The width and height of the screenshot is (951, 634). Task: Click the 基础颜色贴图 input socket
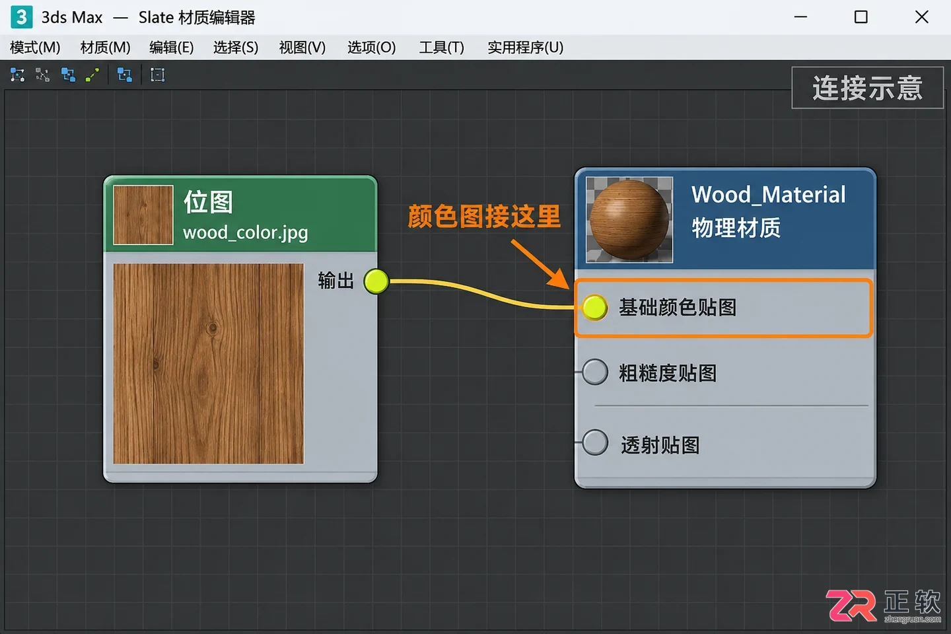pyautogui.click(x=594, y=307)
